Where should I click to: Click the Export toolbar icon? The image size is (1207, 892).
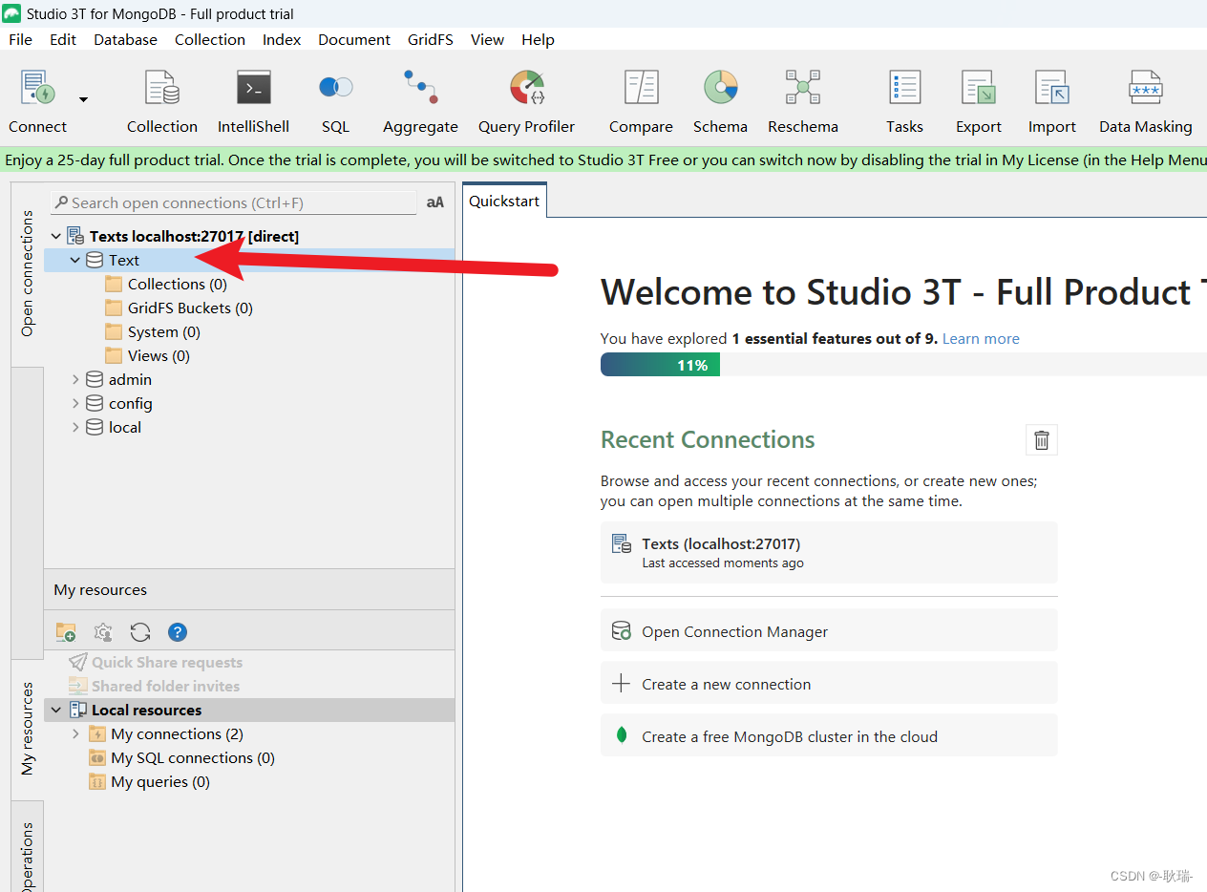pyautogui.click(x=979, y=88)
